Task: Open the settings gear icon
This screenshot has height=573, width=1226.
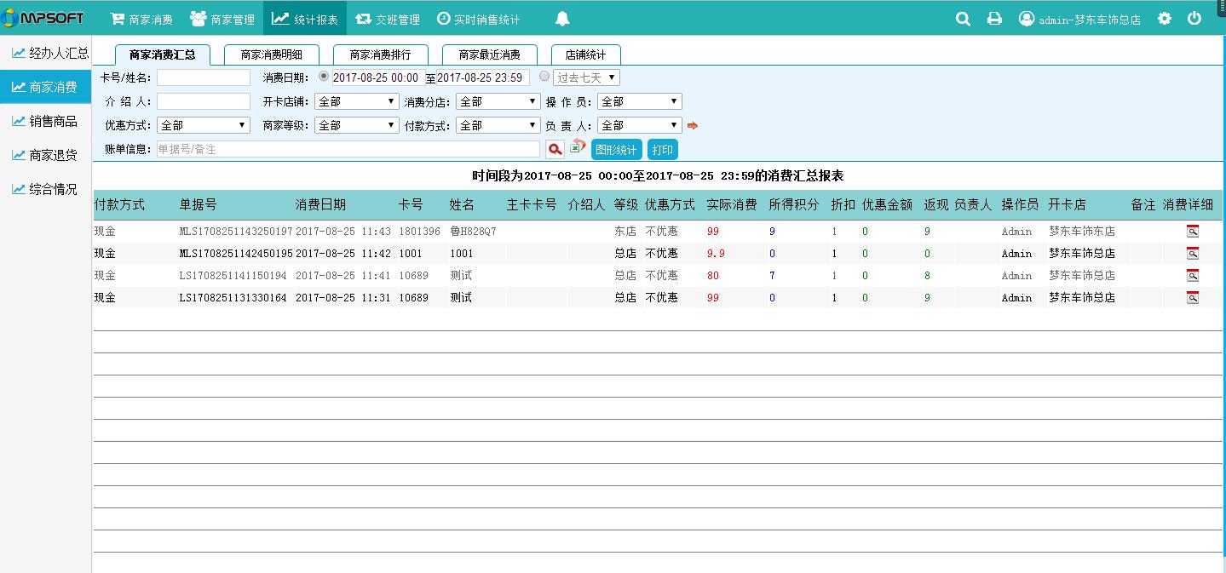Action: (1165, 19)
